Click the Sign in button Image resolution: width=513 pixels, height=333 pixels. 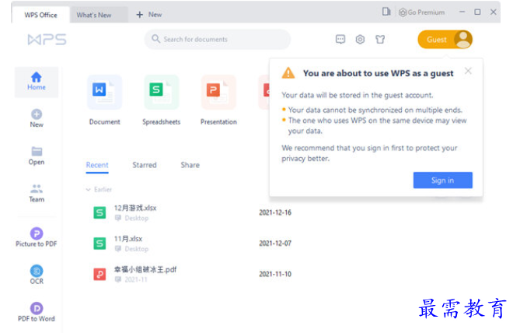443,180
